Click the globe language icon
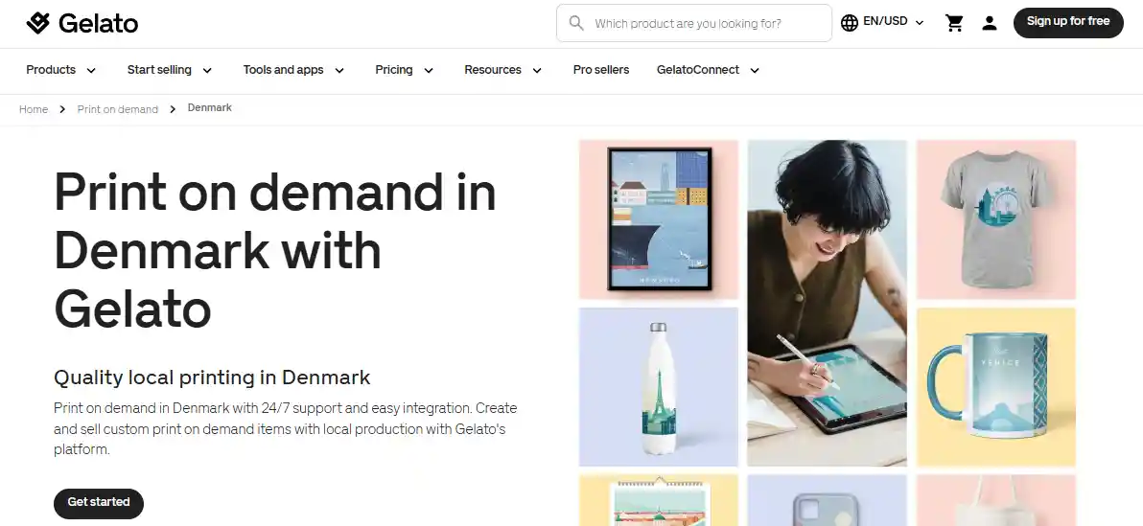 [x=850, y=23]
